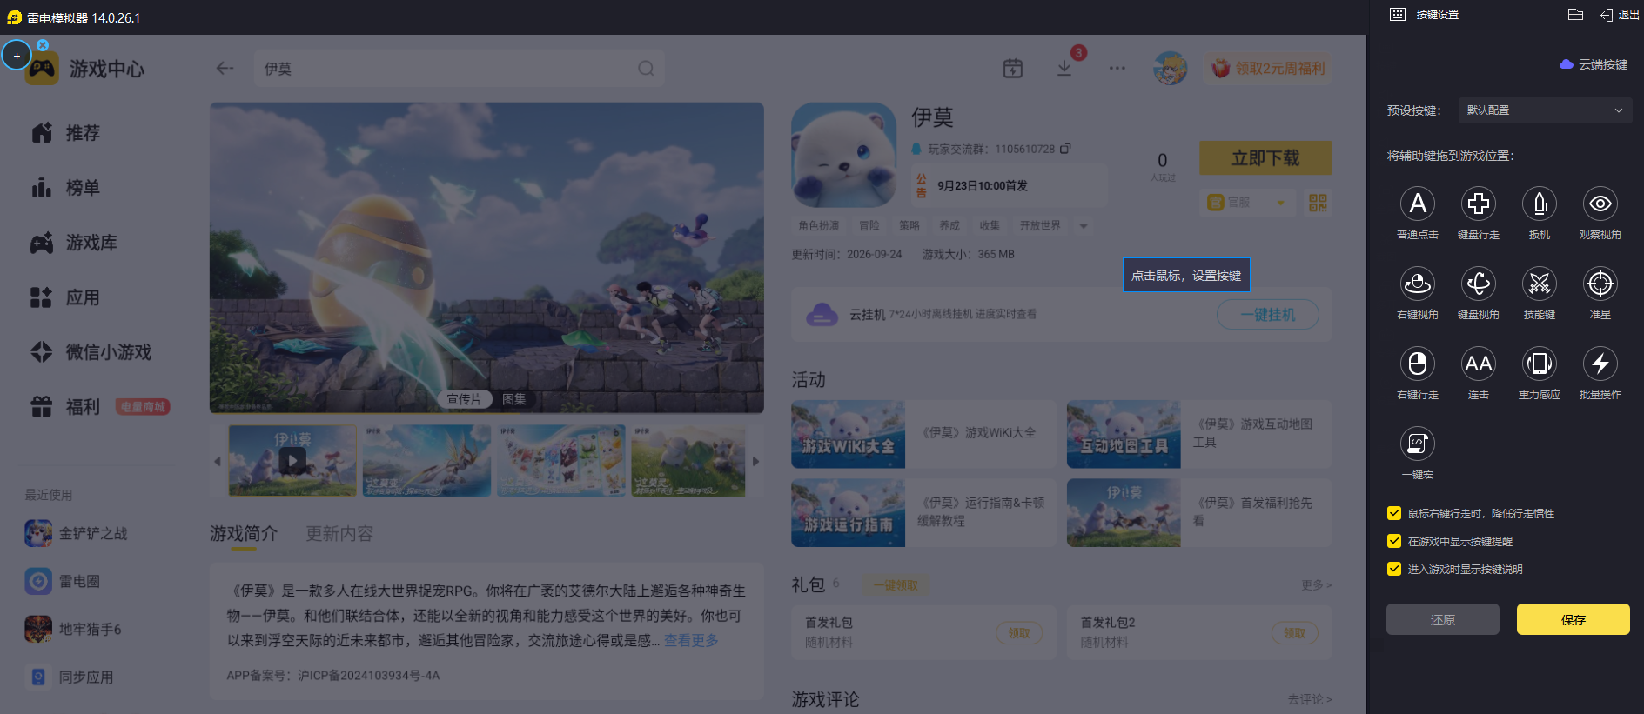Open the 《伊莫》游戏互动地图工具 activity card
This screenshot has height=714, width=1644.
pos(1199,434)
